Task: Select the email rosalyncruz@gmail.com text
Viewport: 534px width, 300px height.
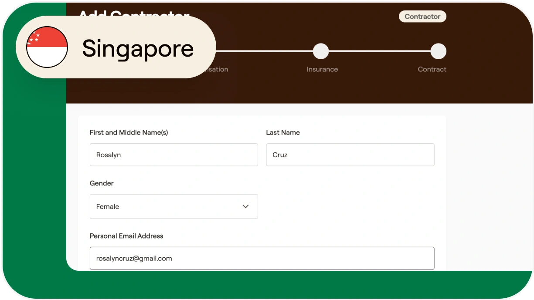Action: coord(134,258)
